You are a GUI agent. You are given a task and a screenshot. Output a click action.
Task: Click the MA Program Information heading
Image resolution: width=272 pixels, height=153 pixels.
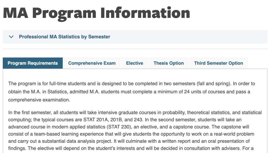(x=96, y=13)
